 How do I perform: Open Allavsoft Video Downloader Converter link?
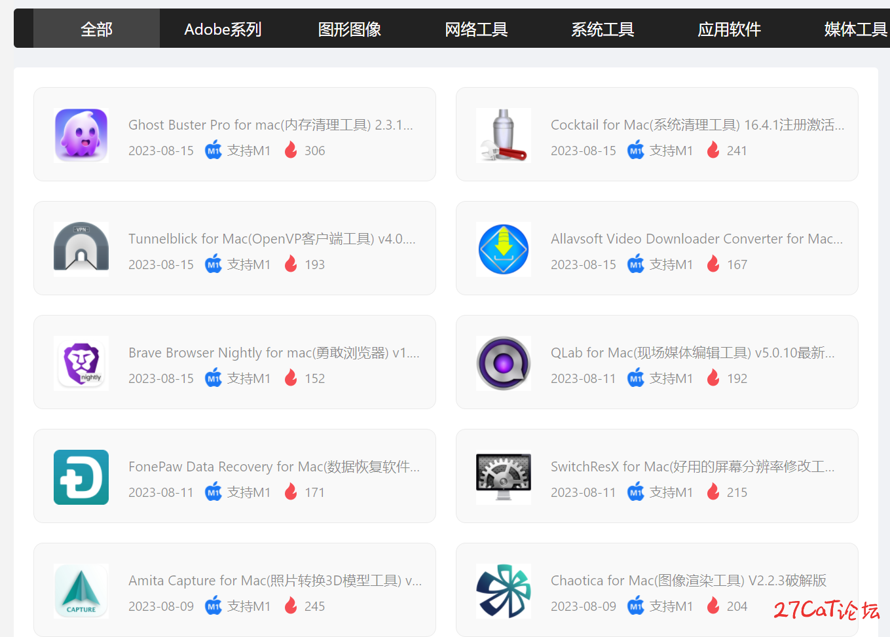[697, 238]
